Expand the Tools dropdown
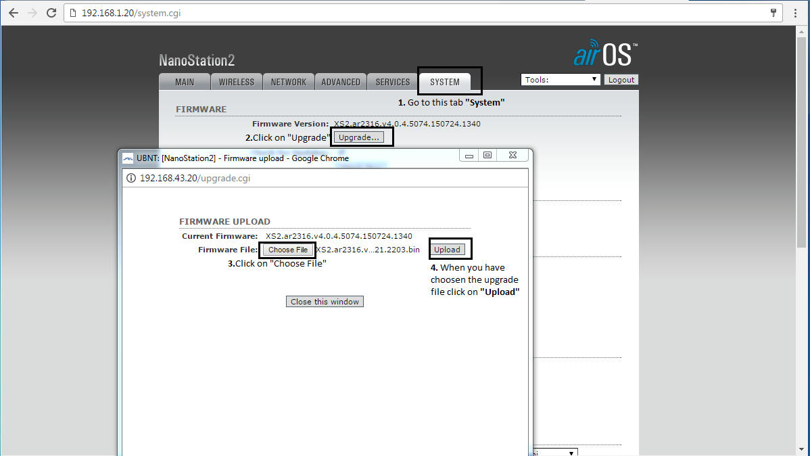The width and height of the screenshot is (810, 456). point(561,80)
